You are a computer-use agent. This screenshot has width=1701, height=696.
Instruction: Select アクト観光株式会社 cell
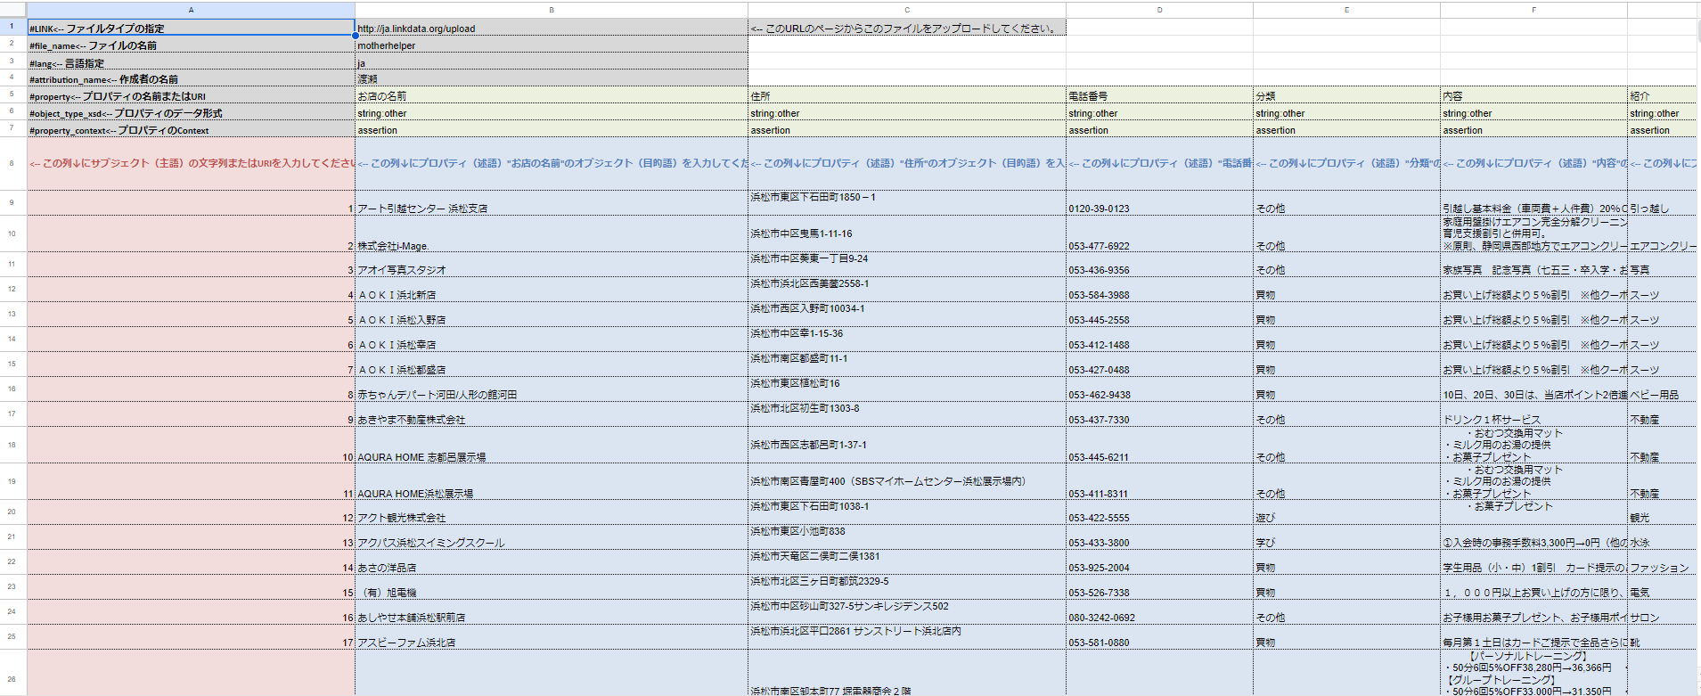click(x=552, y=512)
